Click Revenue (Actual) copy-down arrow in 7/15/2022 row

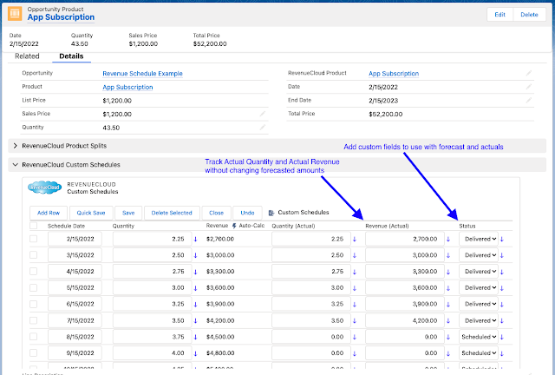click(x=448, y=321)
